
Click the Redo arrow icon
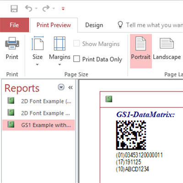click(x=46, y=8)
